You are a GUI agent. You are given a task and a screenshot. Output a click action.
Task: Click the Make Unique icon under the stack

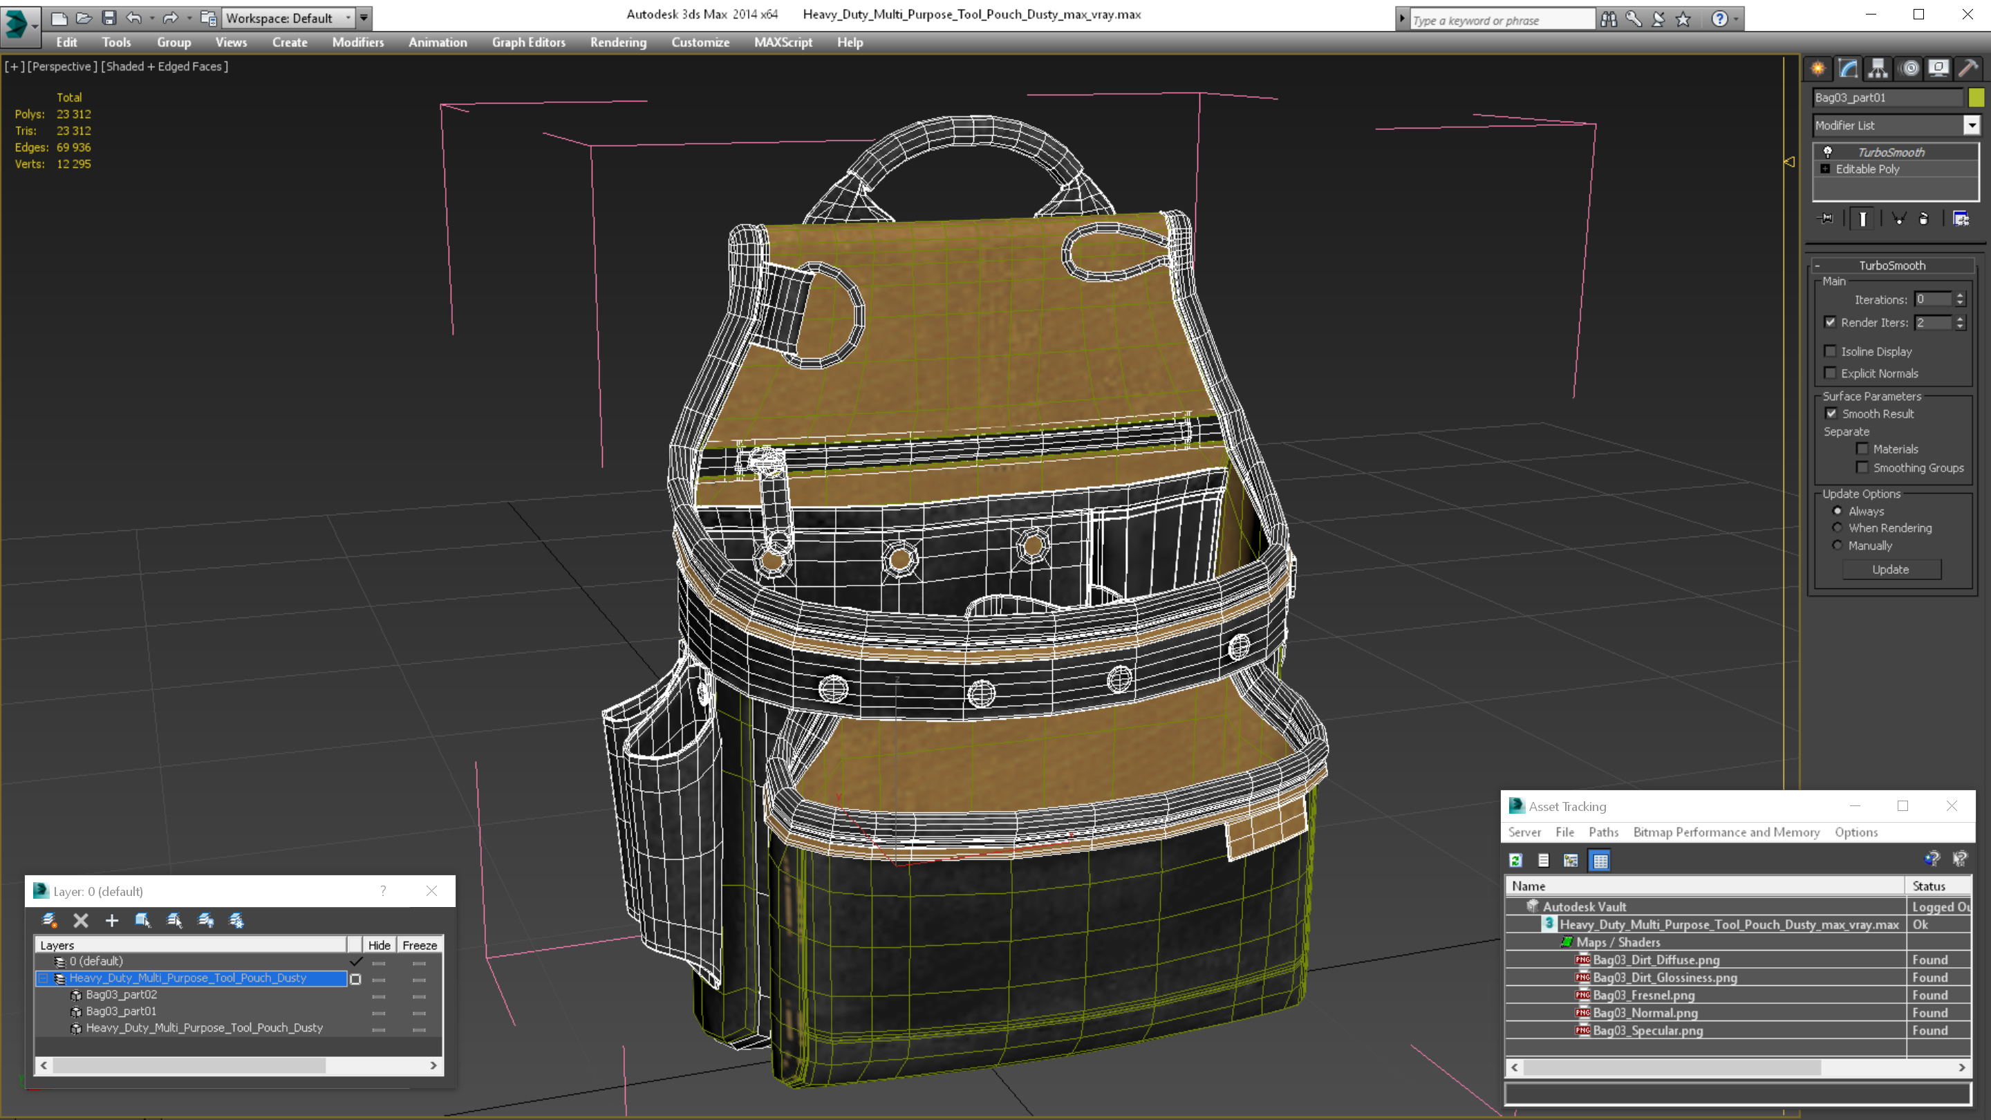1898,218
